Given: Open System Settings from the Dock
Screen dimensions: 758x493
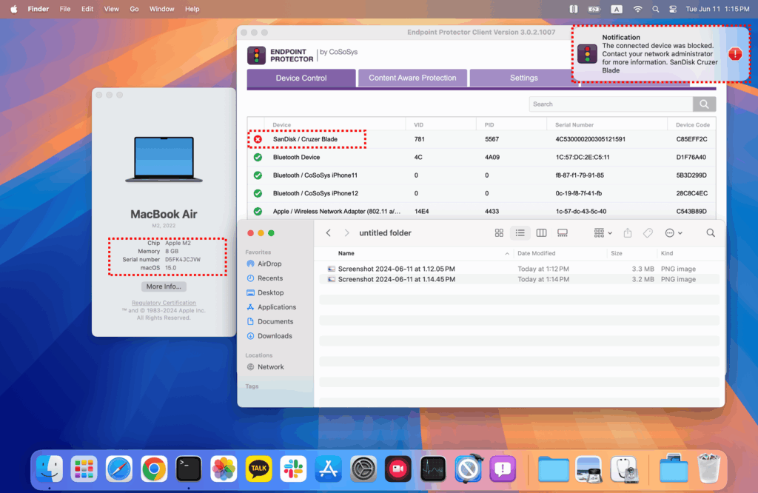Looking at the screenshot, I should pyautogui.click(x=363, y=469).
